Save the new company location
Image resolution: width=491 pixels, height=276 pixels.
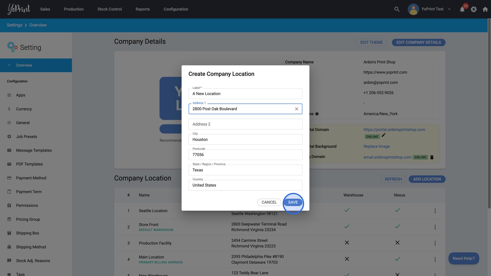click(x=293, y=202)
